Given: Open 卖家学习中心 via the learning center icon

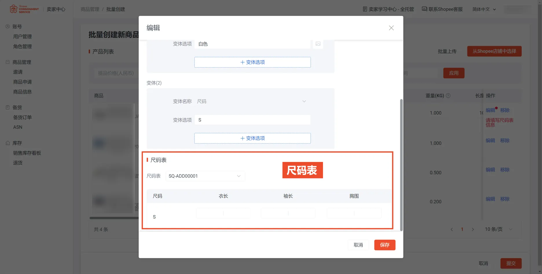Looking at the screenshot, I should pyautogui.click(x=365, y=9).
